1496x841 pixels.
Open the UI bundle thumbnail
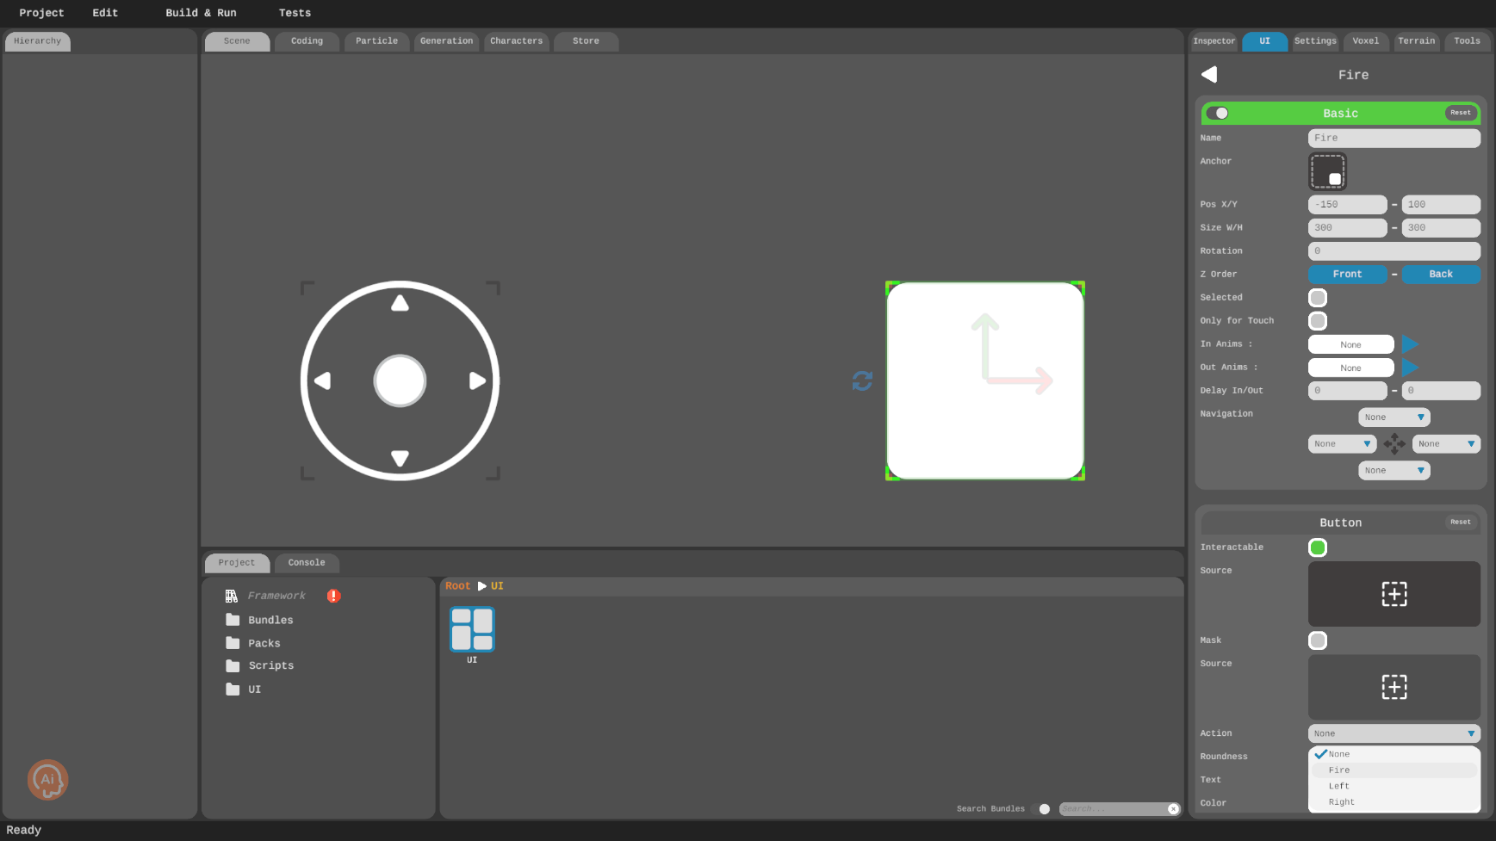[x=472, y=629]
